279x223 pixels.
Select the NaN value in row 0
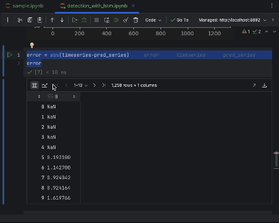51,107
